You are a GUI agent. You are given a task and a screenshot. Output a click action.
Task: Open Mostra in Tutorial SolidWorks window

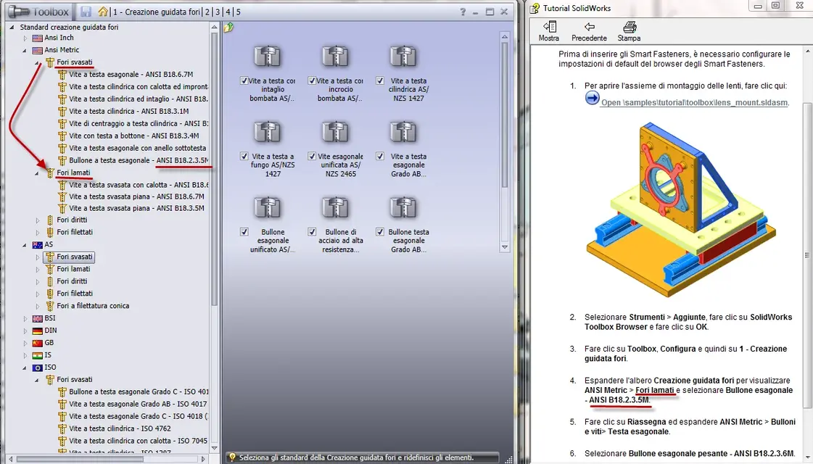(x=549, y=31)
